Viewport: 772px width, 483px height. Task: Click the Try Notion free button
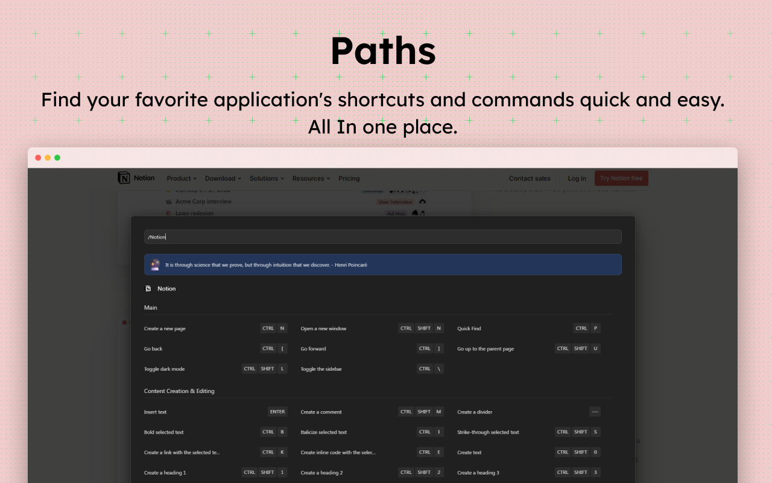621,178
